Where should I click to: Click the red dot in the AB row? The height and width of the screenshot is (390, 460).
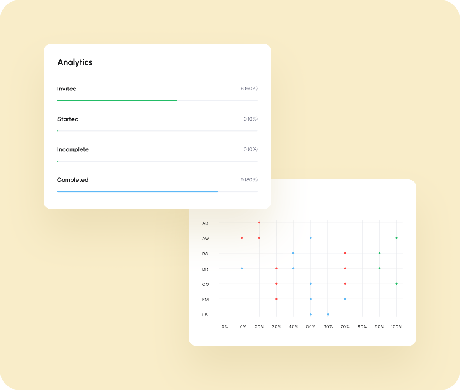[259, 222]
